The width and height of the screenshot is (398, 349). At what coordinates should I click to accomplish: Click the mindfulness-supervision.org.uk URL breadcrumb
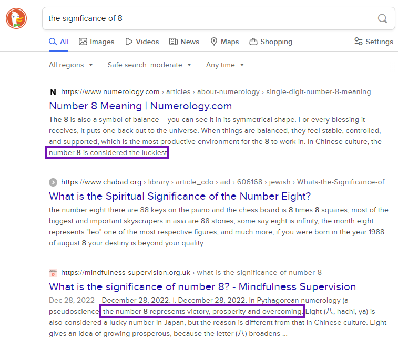[191, 272]
